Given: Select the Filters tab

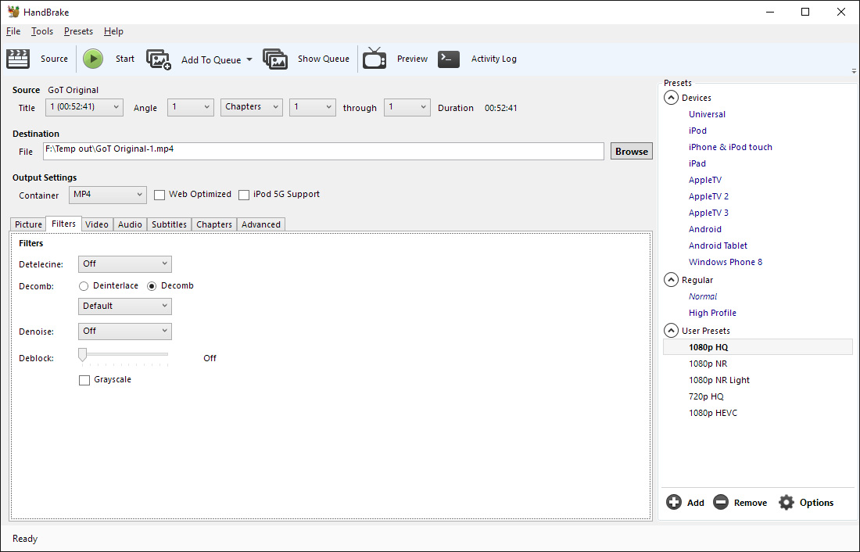Looking at the screenshot, I should (63, 224).
